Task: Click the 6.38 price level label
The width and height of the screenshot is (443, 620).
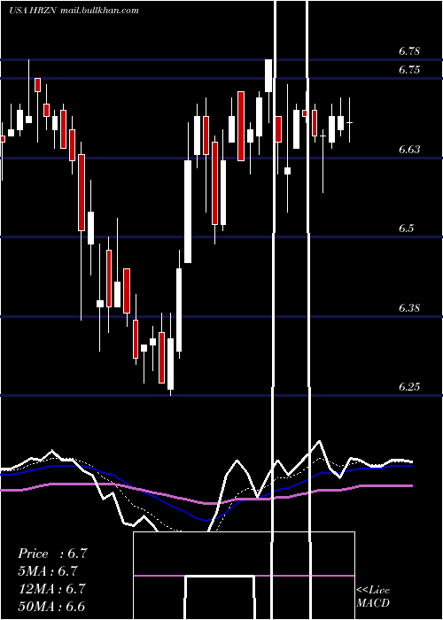Action: tap(409, 307)
